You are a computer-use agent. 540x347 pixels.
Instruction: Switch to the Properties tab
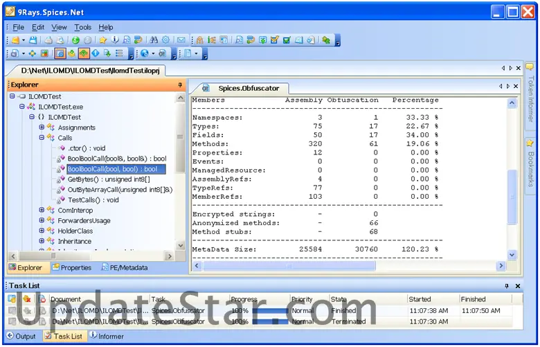[72, 267]
